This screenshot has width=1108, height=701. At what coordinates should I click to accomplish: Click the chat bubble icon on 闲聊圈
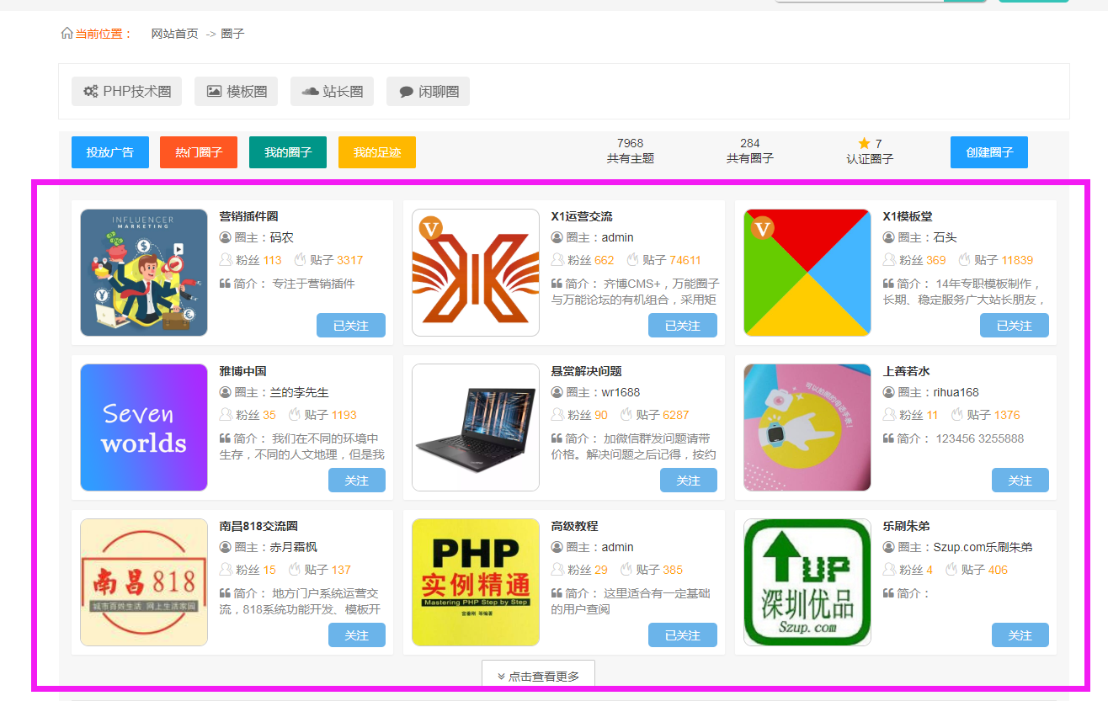tap(406, 92)
